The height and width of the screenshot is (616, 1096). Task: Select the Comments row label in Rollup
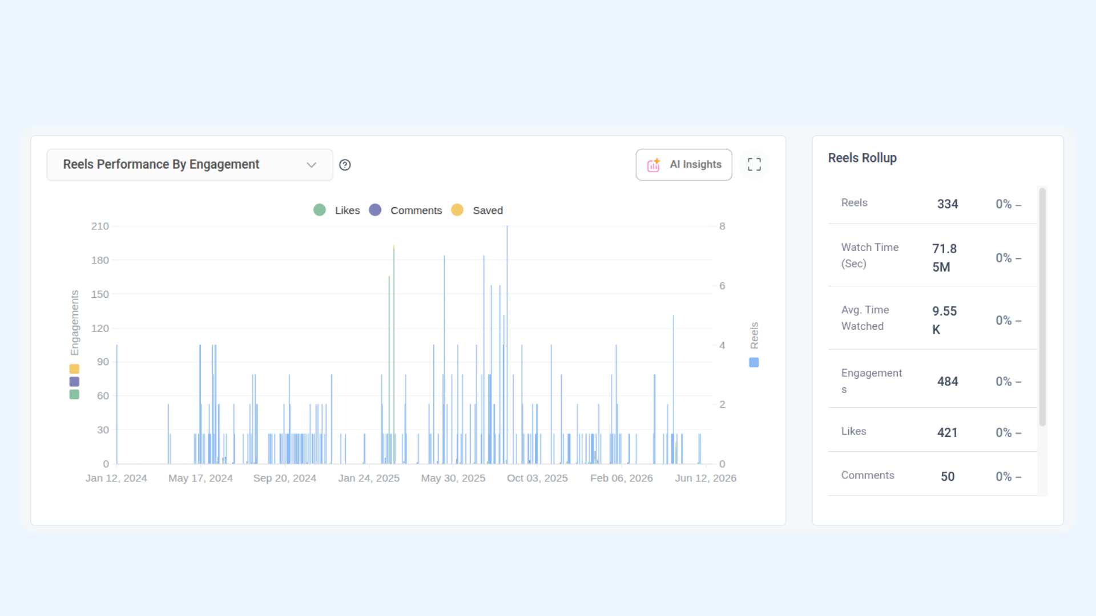[x=868, y=476]
